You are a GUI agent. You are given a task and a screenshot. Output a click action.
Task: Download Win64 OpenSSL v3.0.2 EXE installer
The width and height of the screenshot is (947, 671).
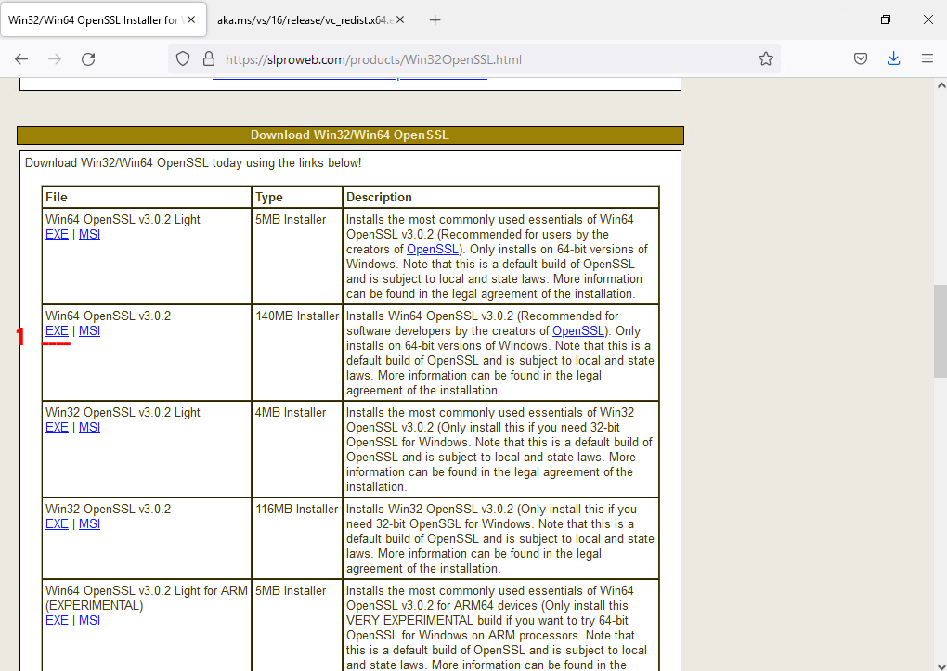coord(57,331)
